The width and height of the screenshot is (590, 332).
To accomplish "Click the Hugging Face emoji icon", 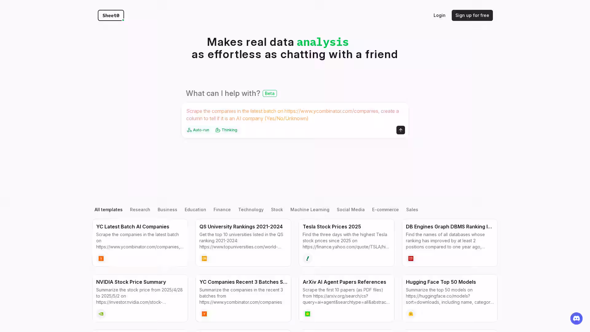I will [411, 314].
